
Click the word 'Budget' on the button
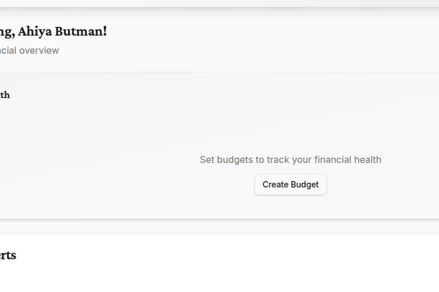(x=305, y=185)
